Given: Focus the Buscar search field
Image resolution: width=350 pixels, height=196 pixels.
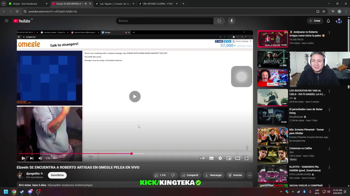Looking at the screenshot, I should tap(165, 21).
